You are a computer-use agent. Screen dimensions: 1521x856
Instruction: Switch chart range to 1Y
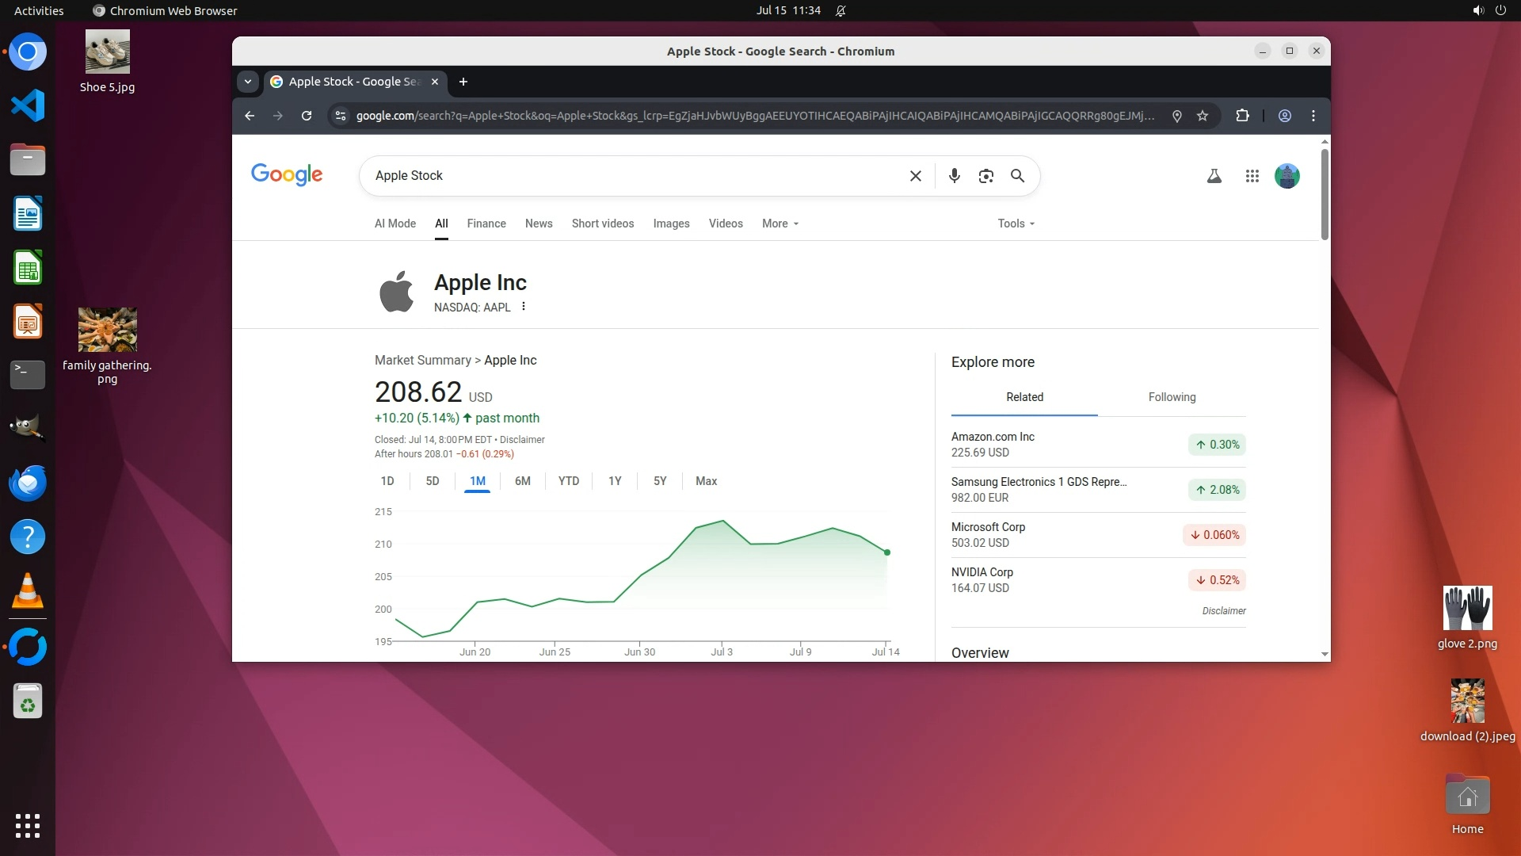click(x=615, y=481)
